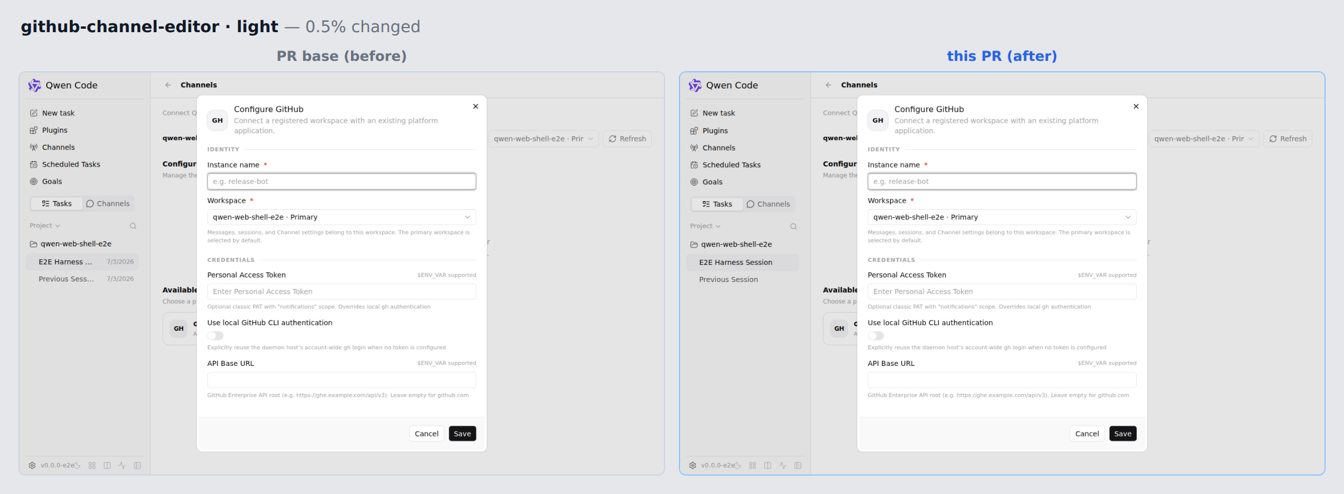Screen dimensions: 1344x494
Task: Toggle dark mode moon icon in after panel footer
Action: click(738, 466)
